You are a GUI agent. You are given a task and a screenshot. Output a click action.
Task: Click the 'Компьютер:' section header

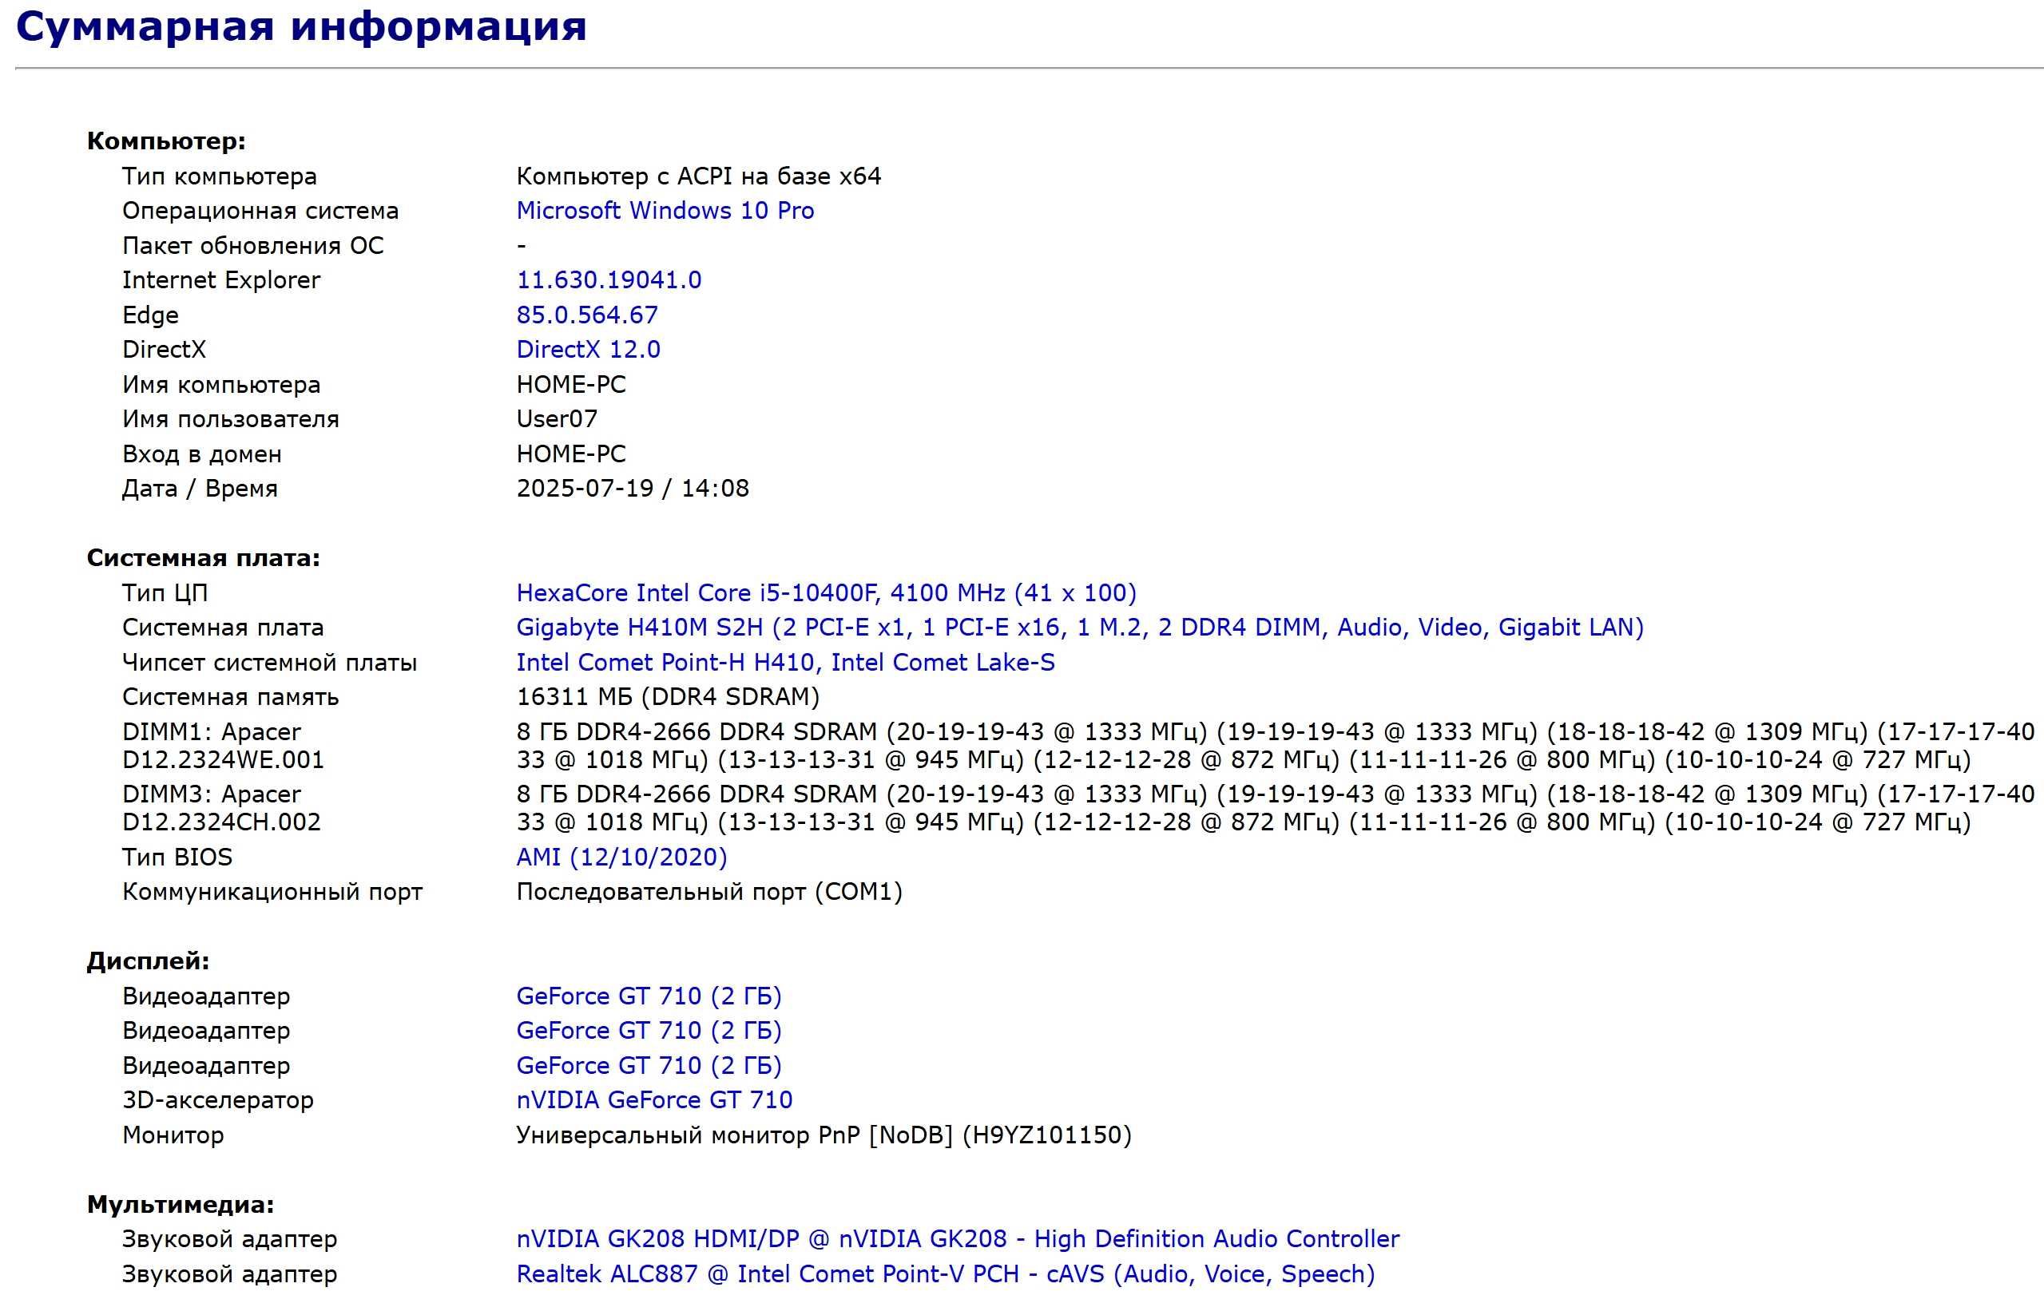point(167,141)
